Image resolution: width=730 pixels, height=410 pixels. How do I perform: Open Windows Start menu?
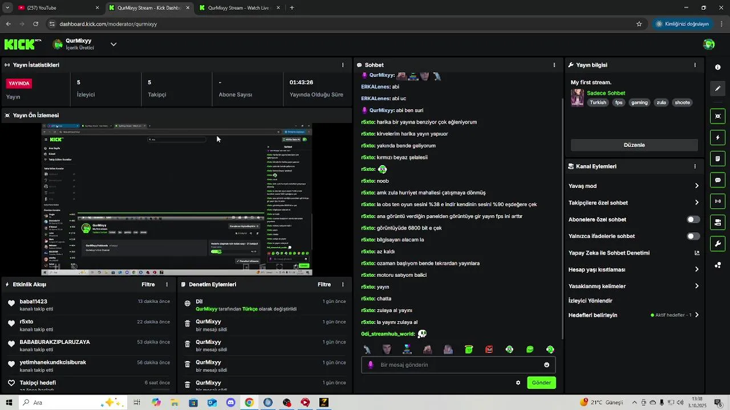10,403
